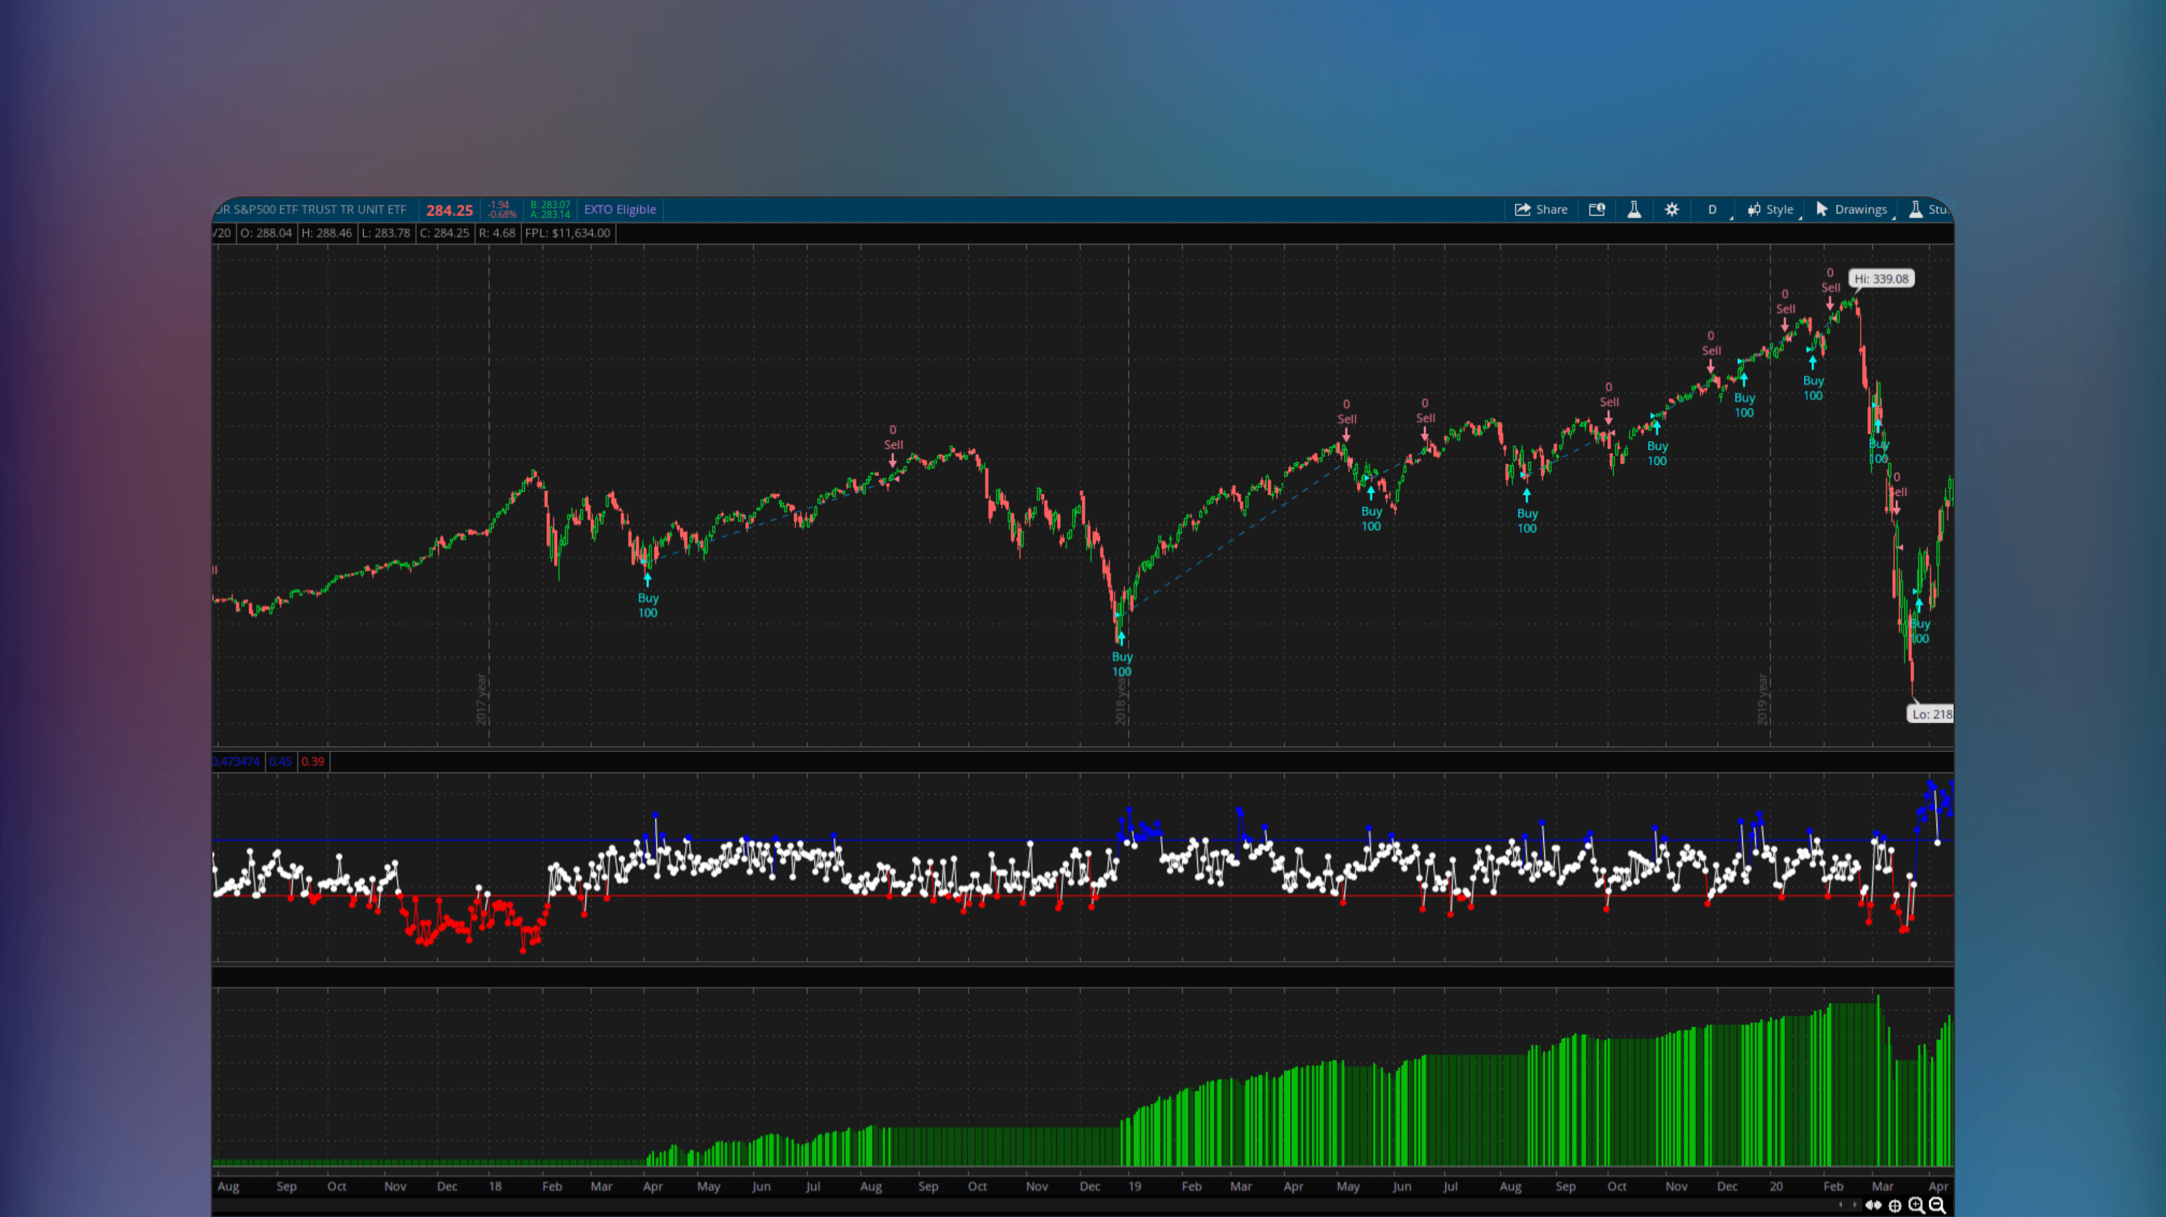Click the left arrow on the bottom scrollbar

click(1840, 1204)
